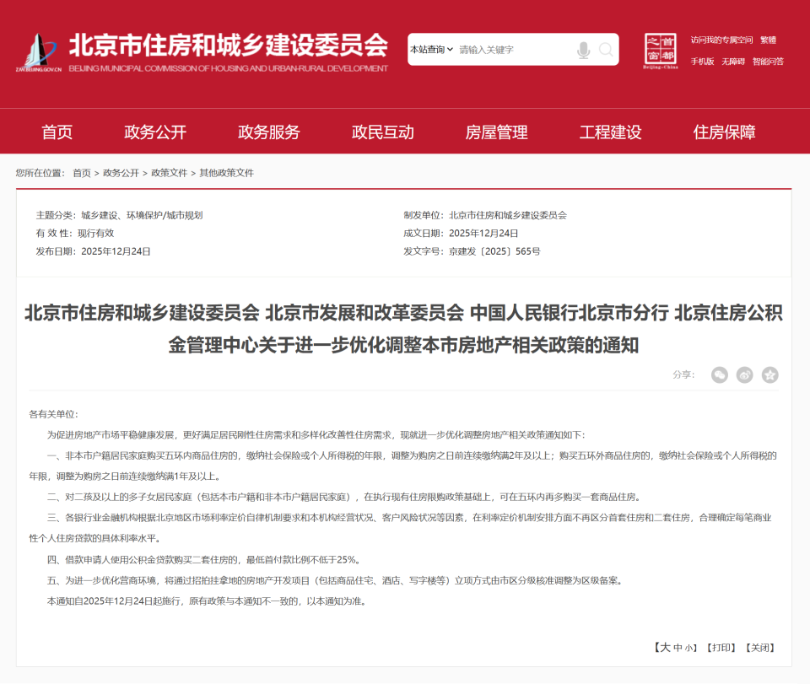This screenshot has height=684, width=810.
Task: Open the 本站查询 dropdown
Action: 430,49
